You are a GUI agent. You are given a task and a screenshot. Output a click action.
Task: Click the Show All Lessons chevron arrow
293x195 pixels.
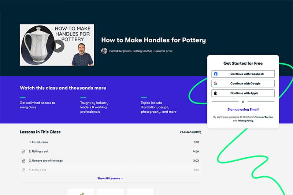(x=122, y=179)
